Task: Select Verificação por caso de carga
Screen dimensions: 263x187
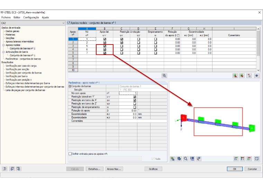Action: click(21, 66)
